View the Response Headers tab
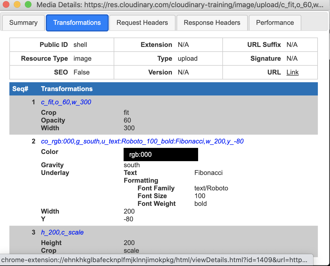Image resolution: width=330 pixels, height=266 pixels. (x=212, y=23)
